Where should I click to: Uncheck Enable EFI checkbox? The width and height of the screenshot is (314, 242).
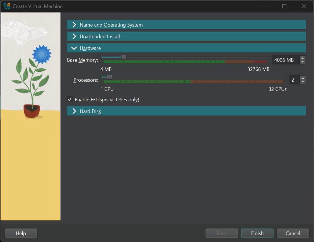tap(70, 100)
